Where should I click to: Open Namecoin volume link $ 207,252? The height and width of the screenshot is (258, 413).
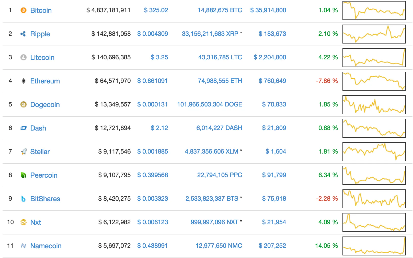pyautogui.click(x=272, y=246)
